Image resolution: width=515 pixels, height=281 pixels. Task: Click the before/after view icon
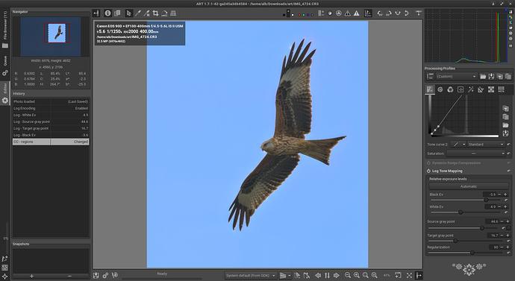117,13
